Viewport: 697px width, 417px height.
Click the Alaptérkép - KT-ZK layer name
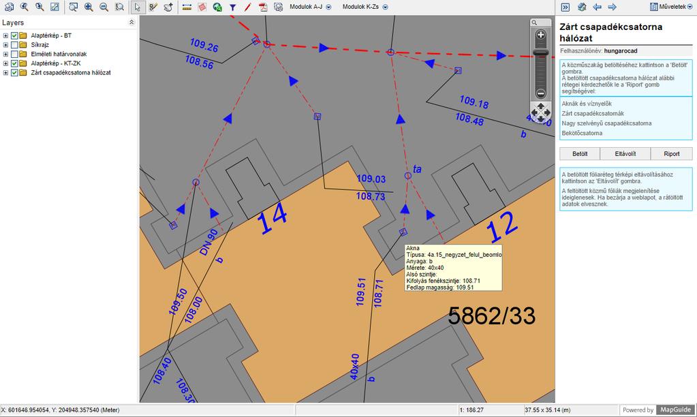tap(56, 63)
